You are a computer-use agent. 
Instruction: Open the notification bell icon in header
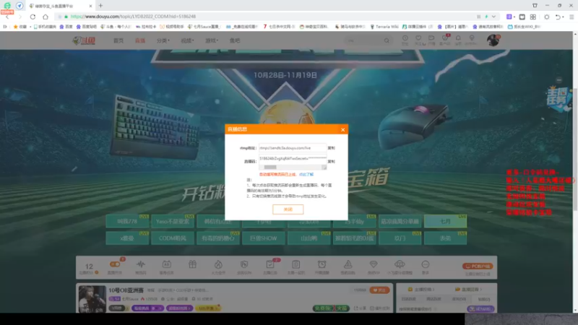[458, 40]
